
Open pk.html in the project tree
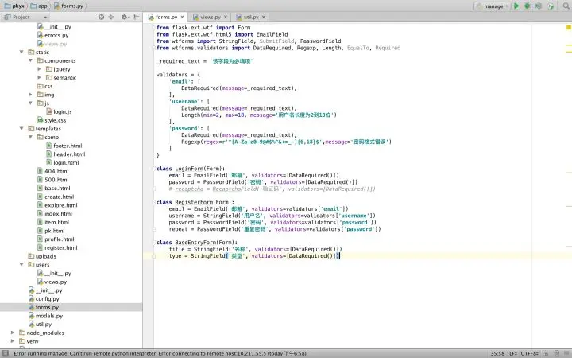51,231
